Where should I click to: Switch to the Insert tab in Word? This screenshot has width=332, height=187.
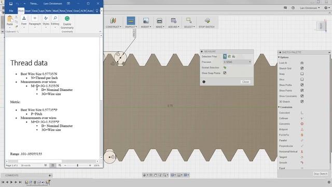(x=27, y=10)
